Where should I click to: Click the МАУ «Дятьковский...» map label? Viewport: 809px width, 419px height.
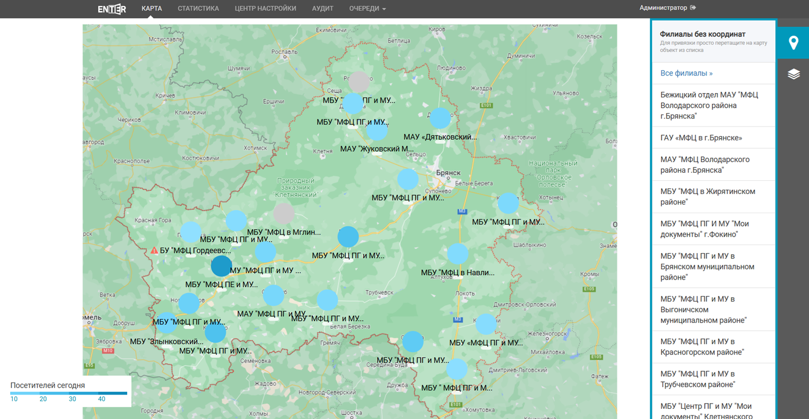[440, 137]
